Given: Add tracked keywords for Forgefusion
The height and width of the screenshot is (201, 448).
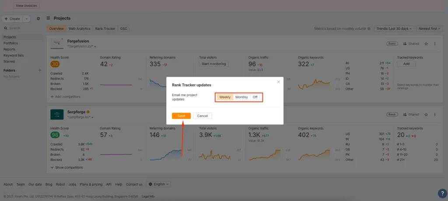Looking at the screenshot, I should click(x=406, y=64).
